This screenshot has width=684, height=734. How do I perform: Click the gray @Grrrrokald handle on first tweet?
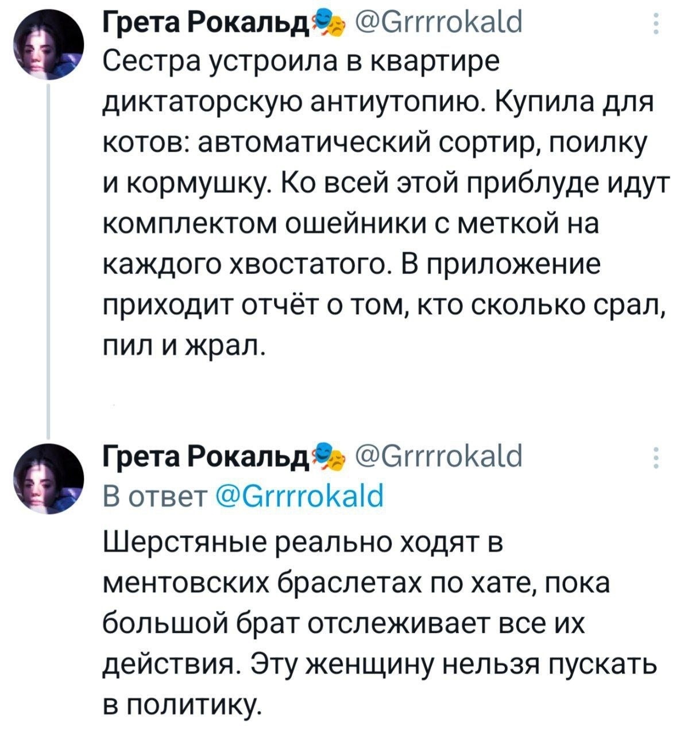tap(439, 23)
